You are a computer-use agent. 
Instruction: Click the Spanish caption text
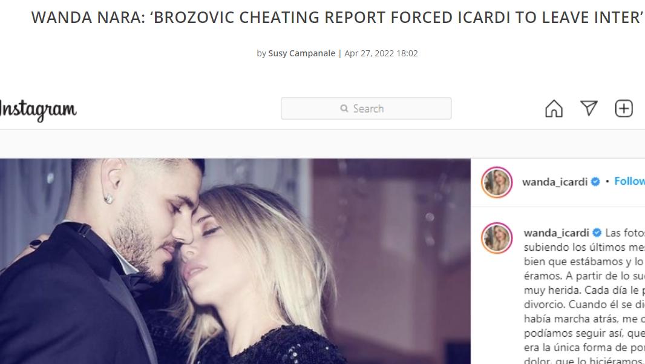584,297
